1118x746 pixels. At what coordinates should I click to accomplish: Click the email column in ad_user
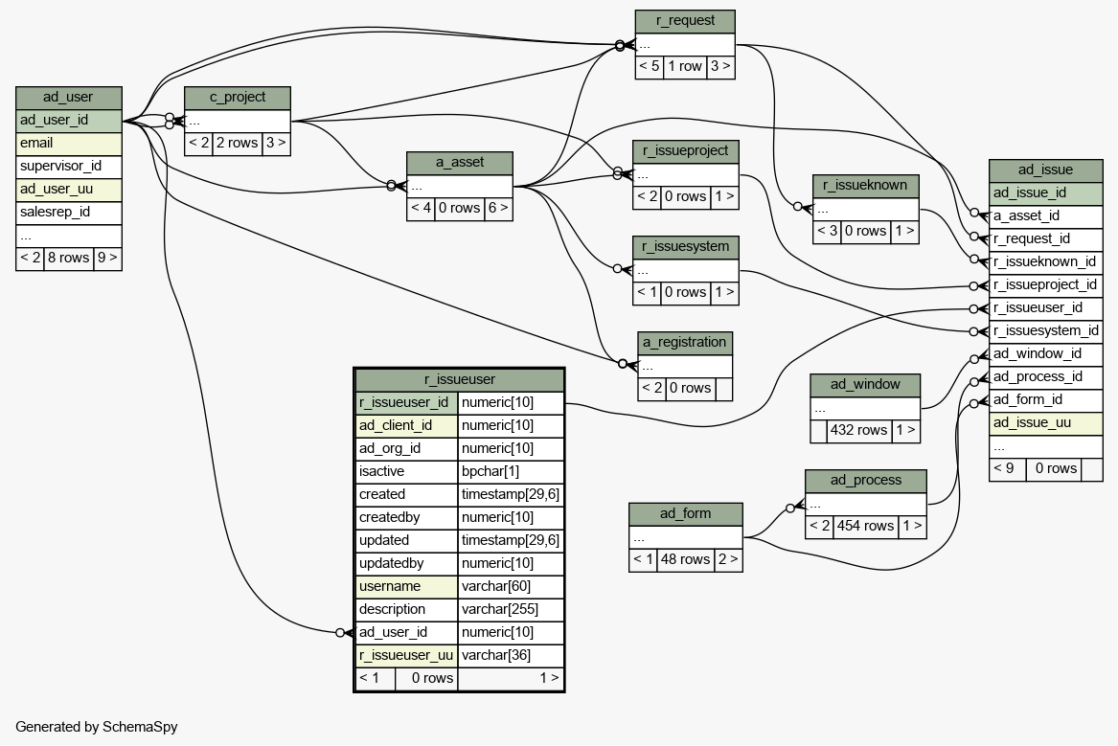68,144
